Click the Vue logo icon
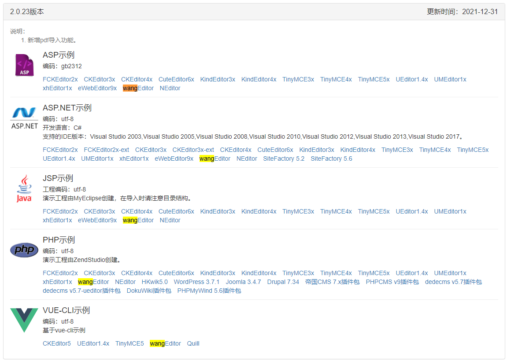Image resolution: width=507 pixels, height=361 pixels. point(24,320)
